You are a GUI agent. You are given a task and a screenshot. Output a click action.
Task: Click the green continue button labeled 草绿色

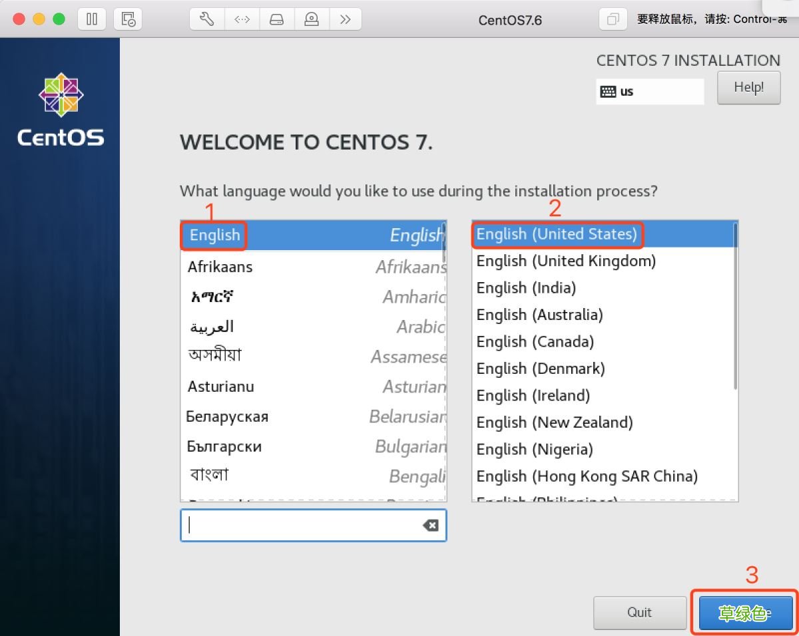[x=744, y=613]
